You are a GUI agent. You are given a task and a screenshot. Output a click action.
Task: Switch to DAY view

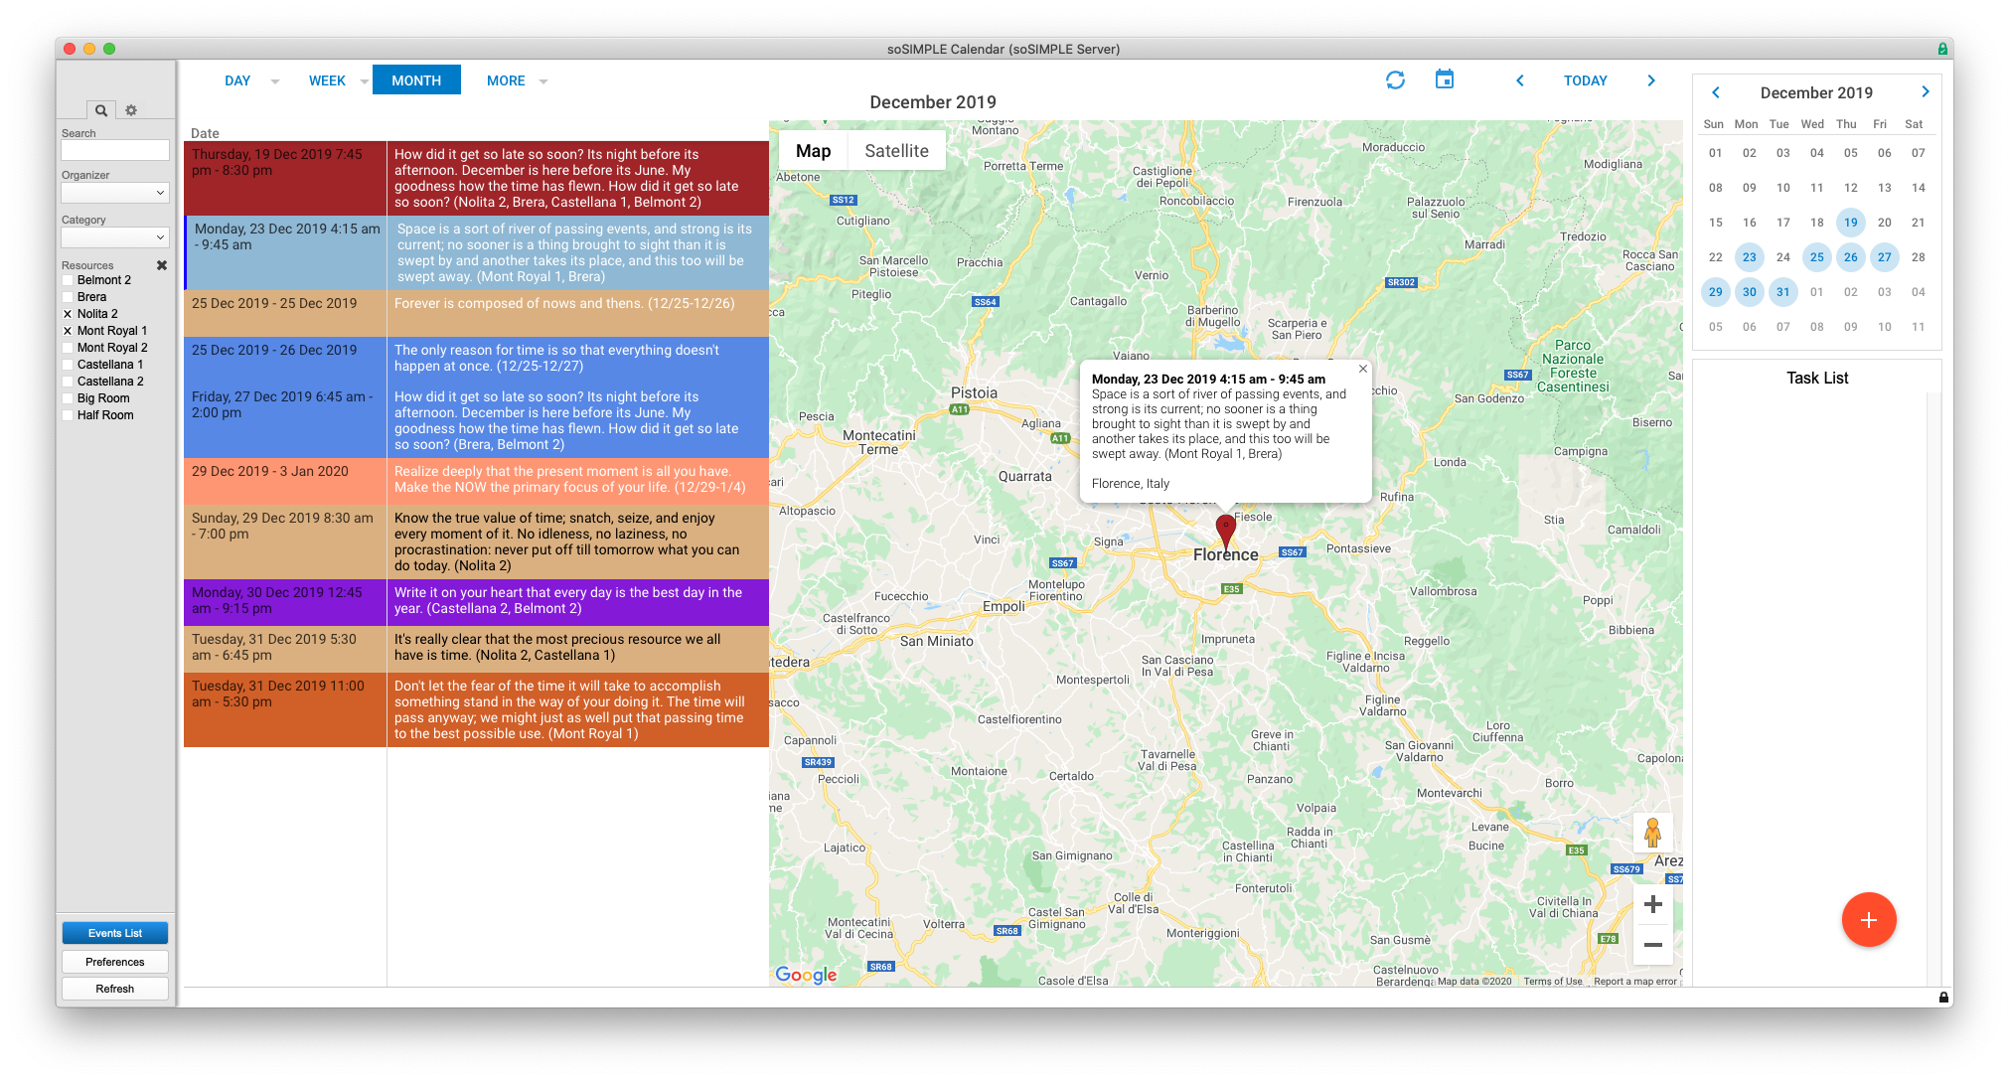pos(237,80)
